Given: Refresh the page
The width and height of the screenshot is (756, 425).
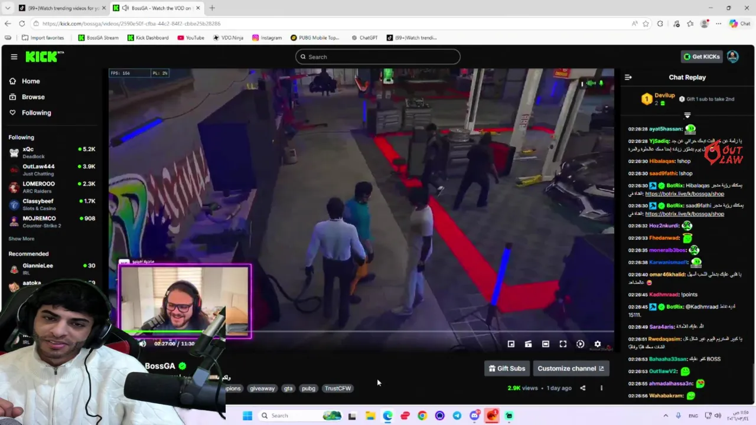Looking at the screenshot, I should tap(22, 24).
